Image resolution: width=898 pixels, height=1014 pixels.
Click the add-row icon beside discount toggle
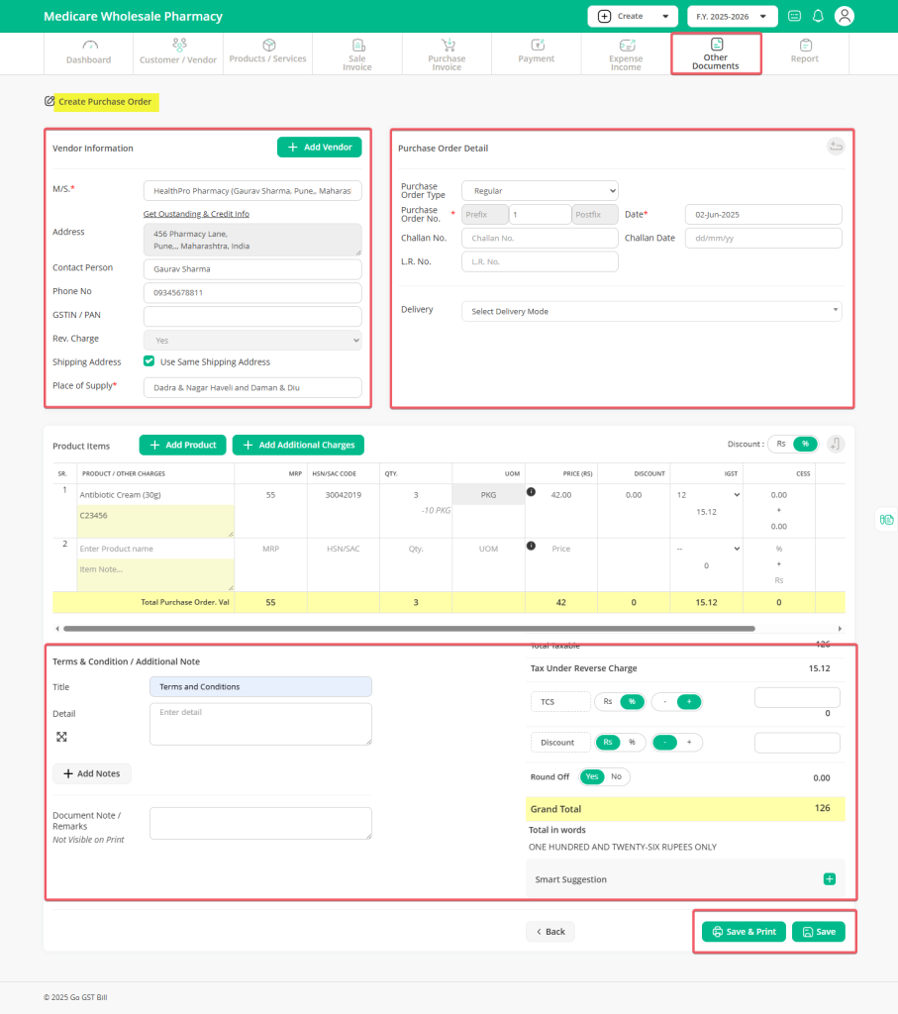tap(835, 445)
